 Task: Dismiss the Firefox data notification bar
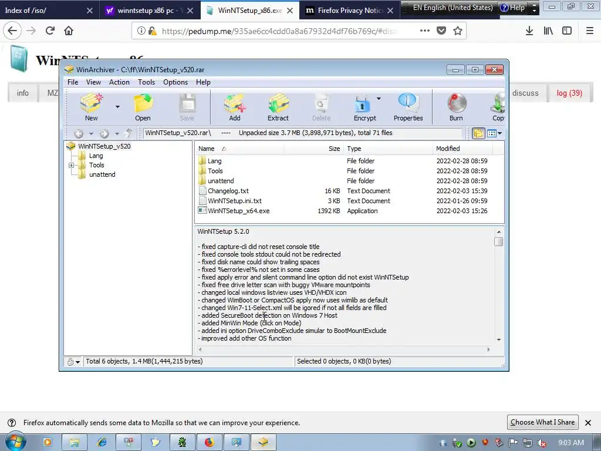(588, 423)
